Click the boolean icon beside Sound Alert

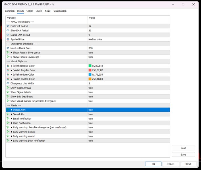click(x=8, y=114)
